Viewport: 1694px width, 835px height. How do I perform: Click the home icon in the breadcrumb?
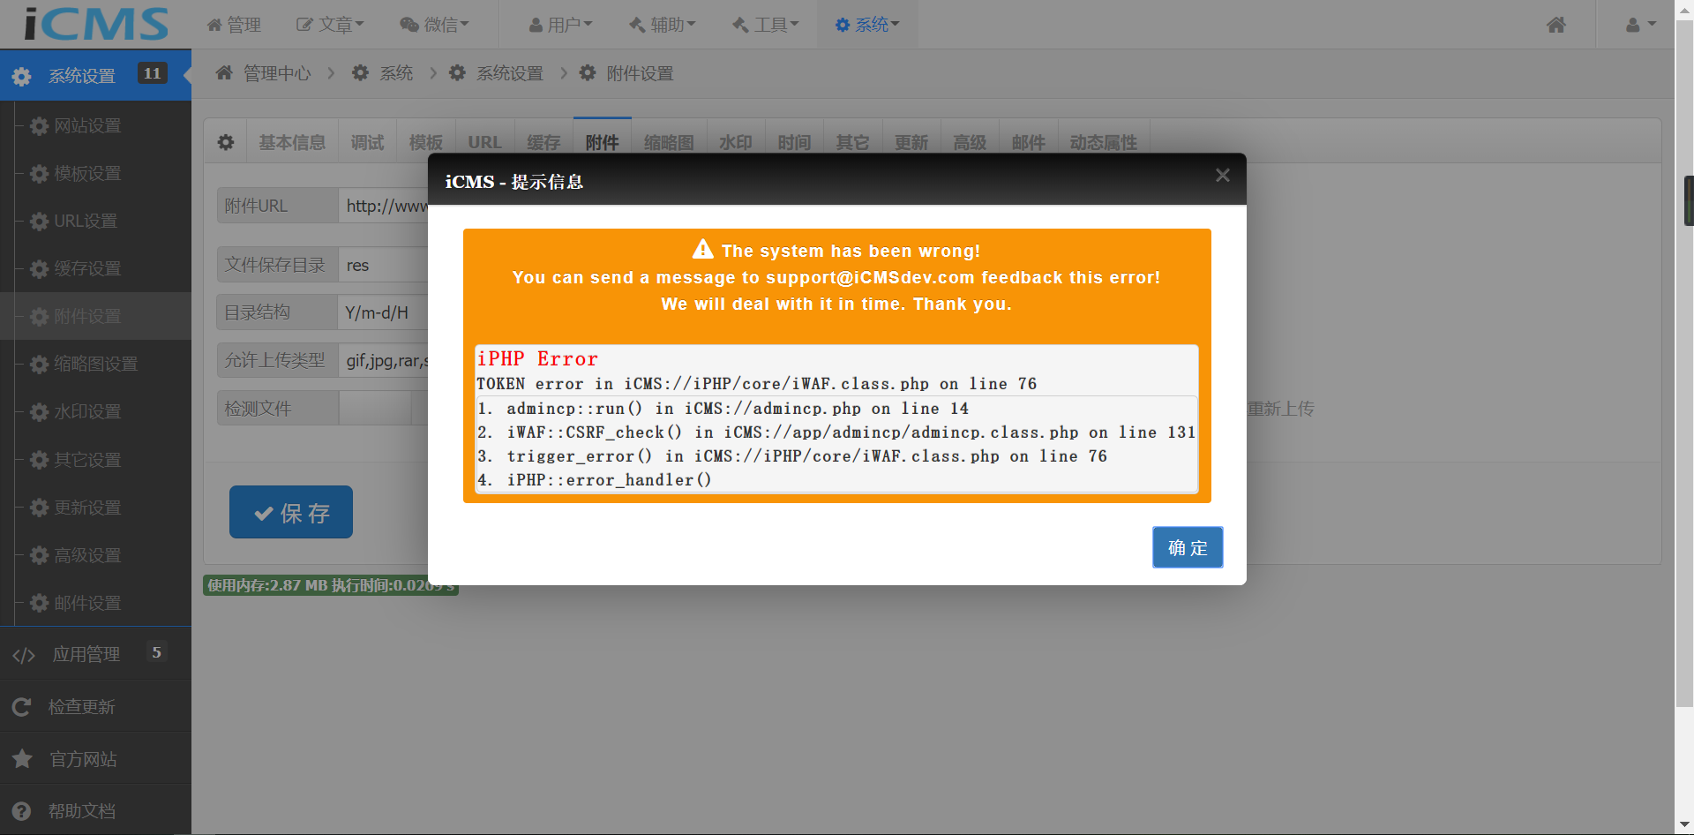(224, 72)
